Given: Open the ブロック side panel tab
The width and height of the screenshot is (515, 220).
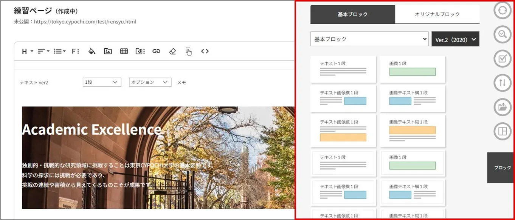Looking at the screenshot, I should pyautogui.click(x=501, y=168).
